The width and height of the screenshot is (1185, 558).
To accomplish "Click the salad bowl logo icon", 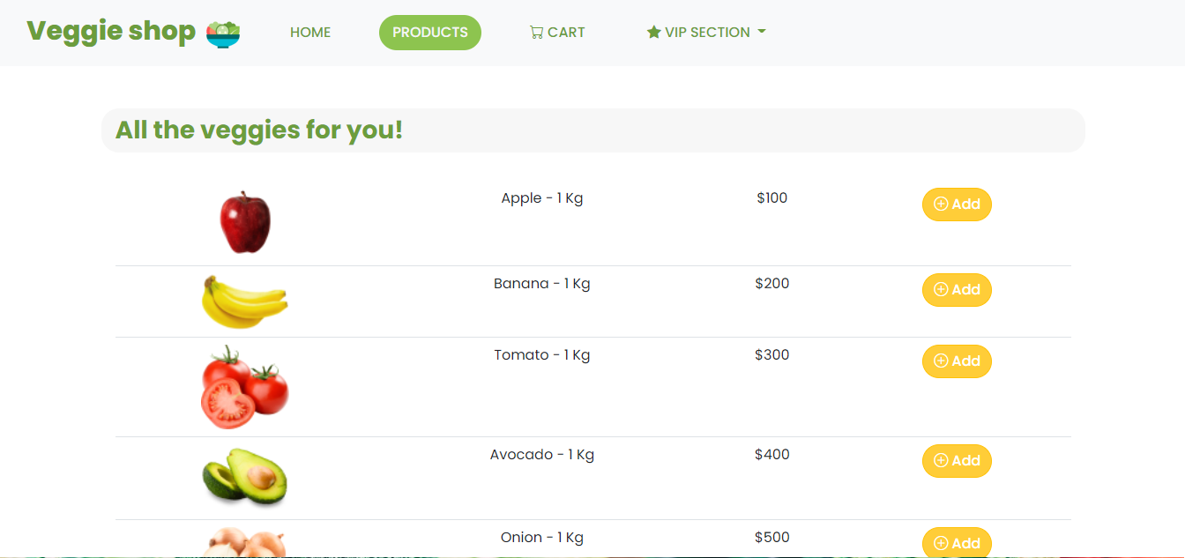I will (223, 33).
